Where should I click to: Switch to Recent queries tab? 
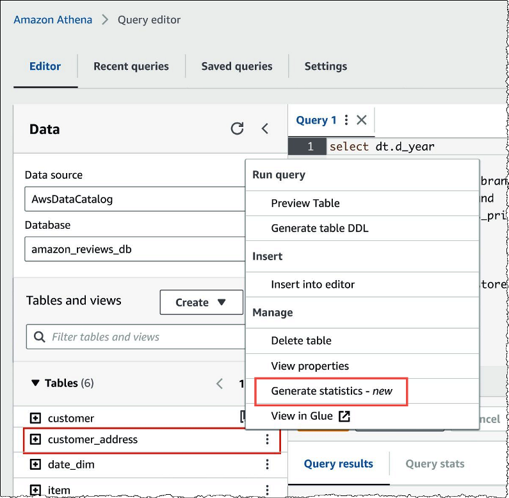click(131, 67)
